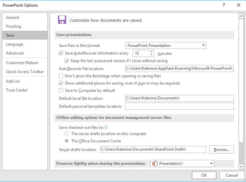Switch to the Language options
The image size is (246, 182).
[25, 44]
